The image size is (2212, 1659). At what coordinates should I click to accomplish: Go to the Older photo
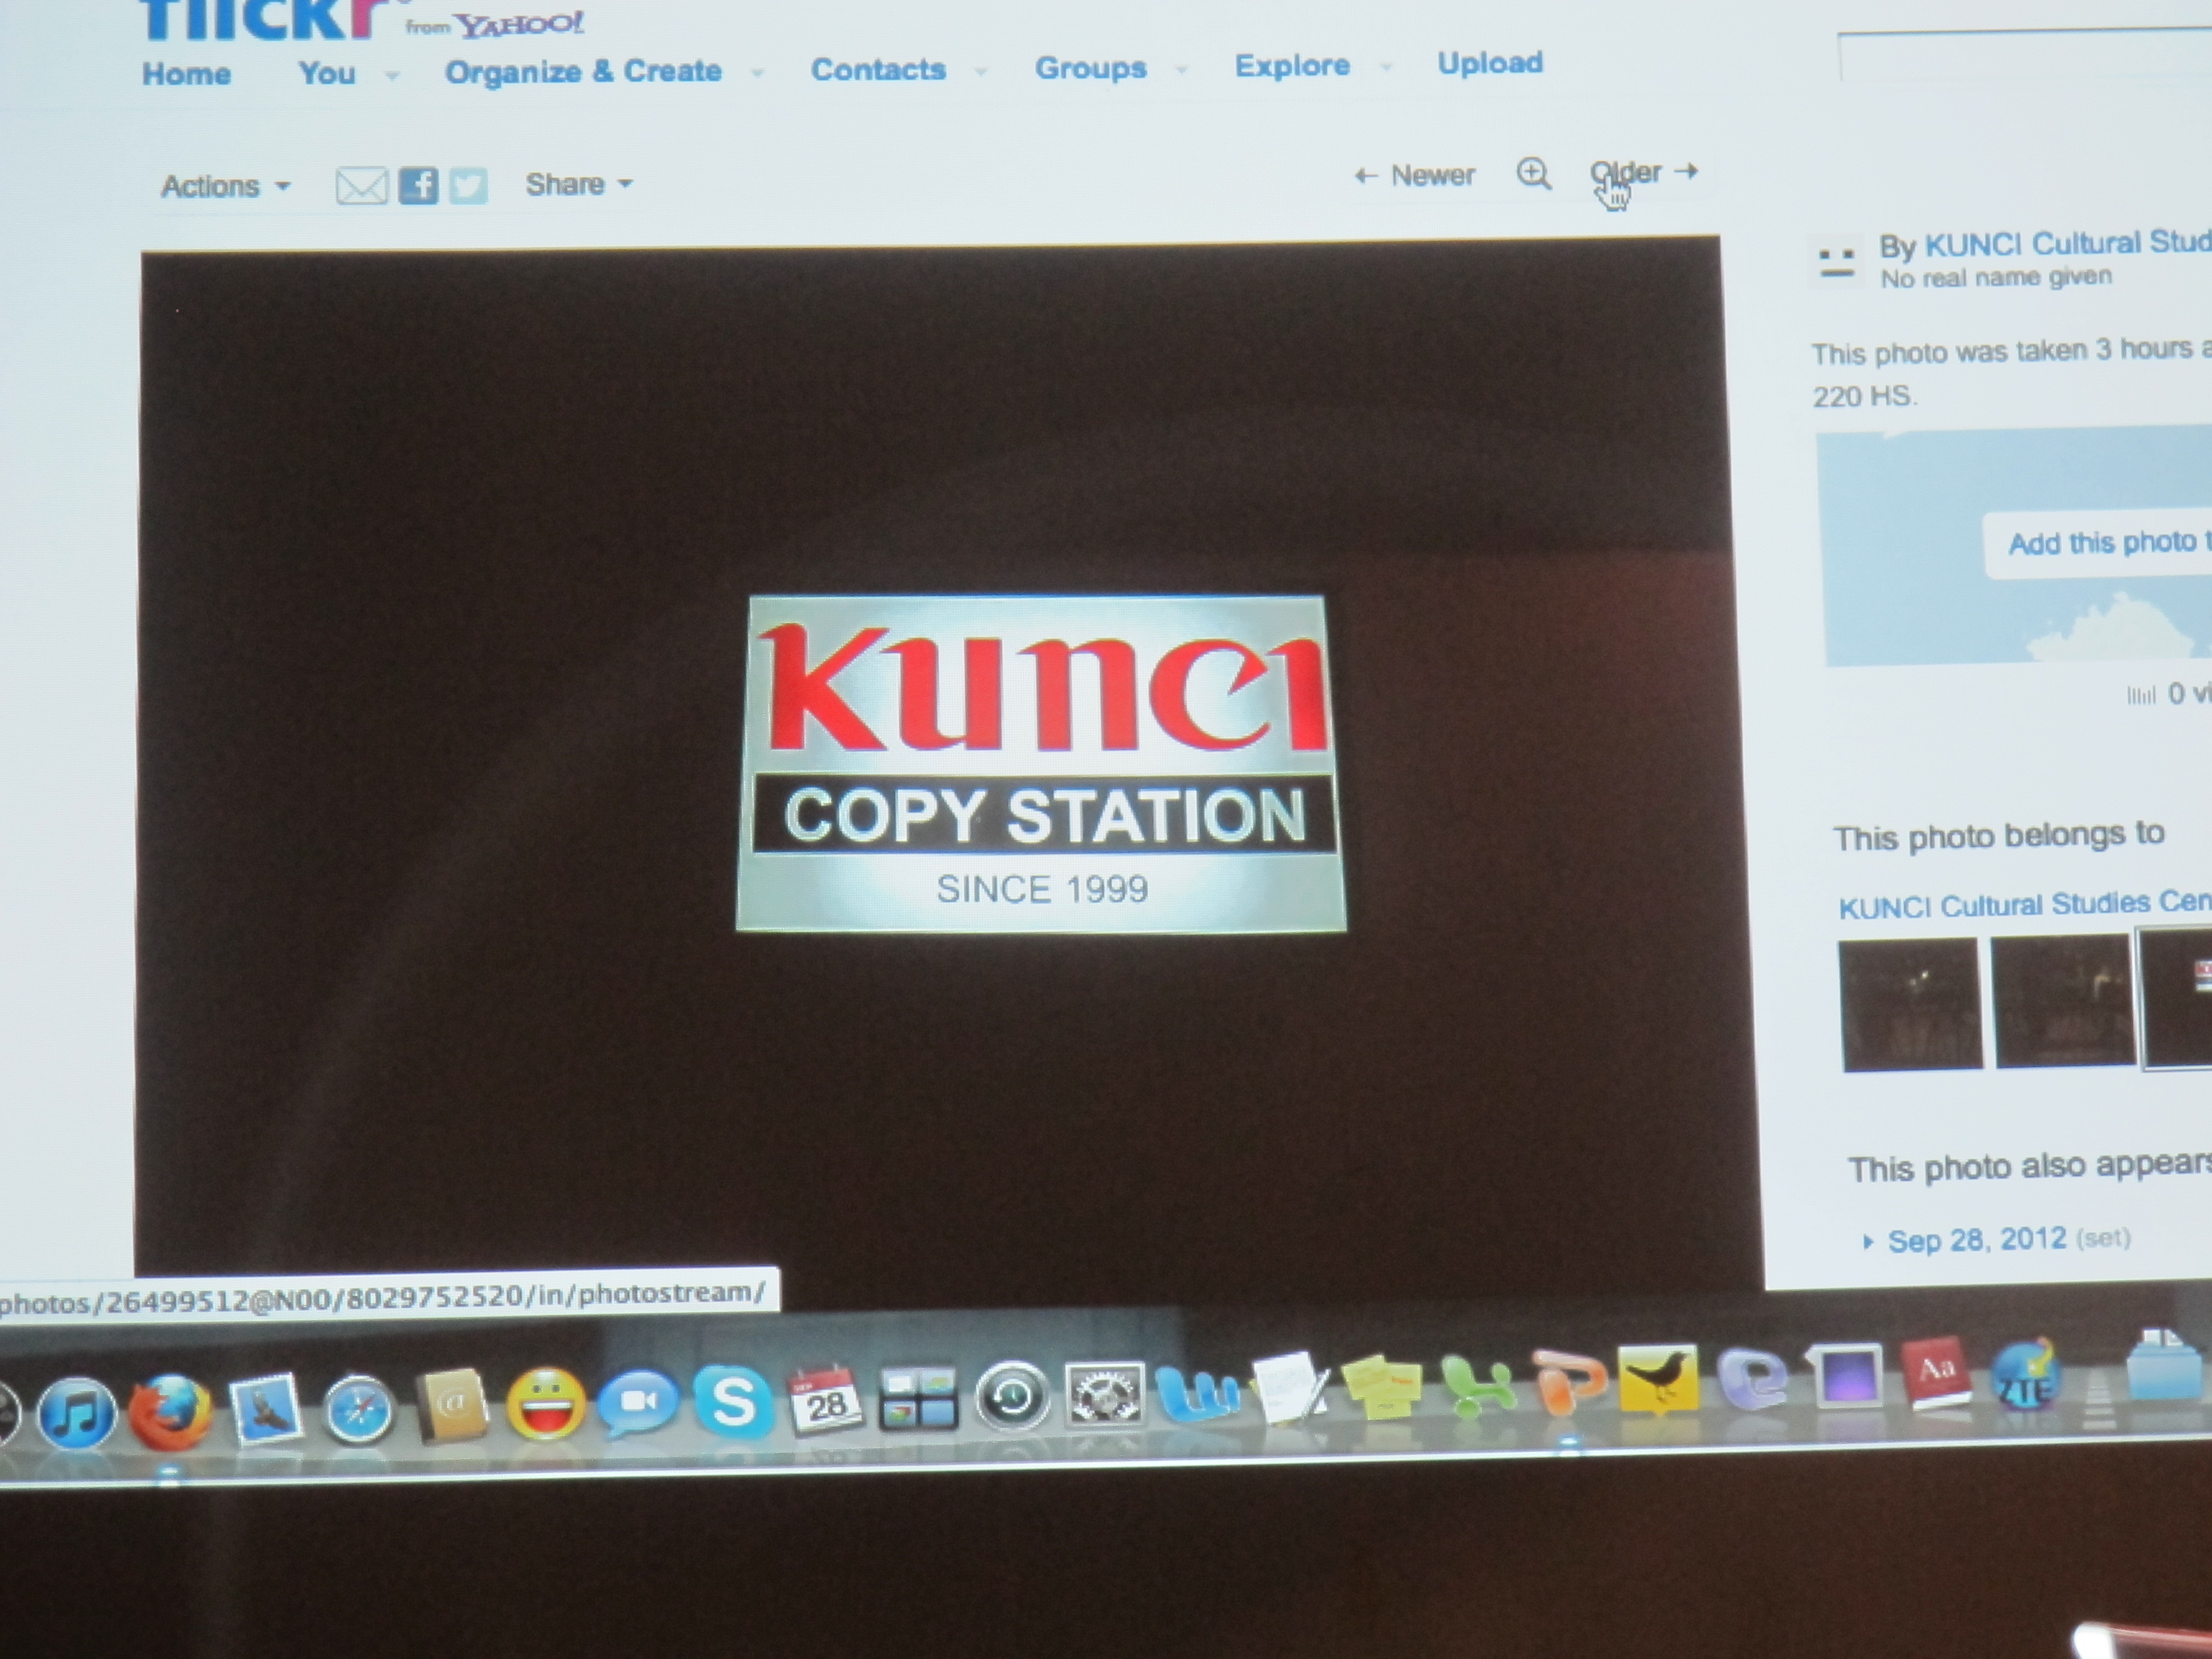click(1645, 173)
